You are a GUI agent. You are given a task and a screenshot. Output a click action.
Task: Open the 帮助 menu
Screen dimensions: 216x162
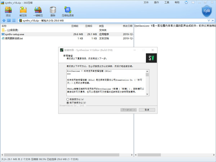[177, 3]
